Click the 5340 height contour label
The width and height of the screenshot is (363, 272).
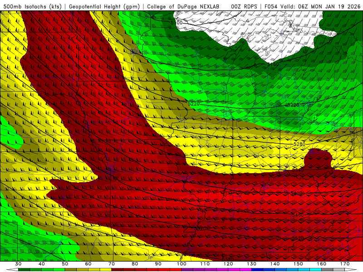[298, 170]
